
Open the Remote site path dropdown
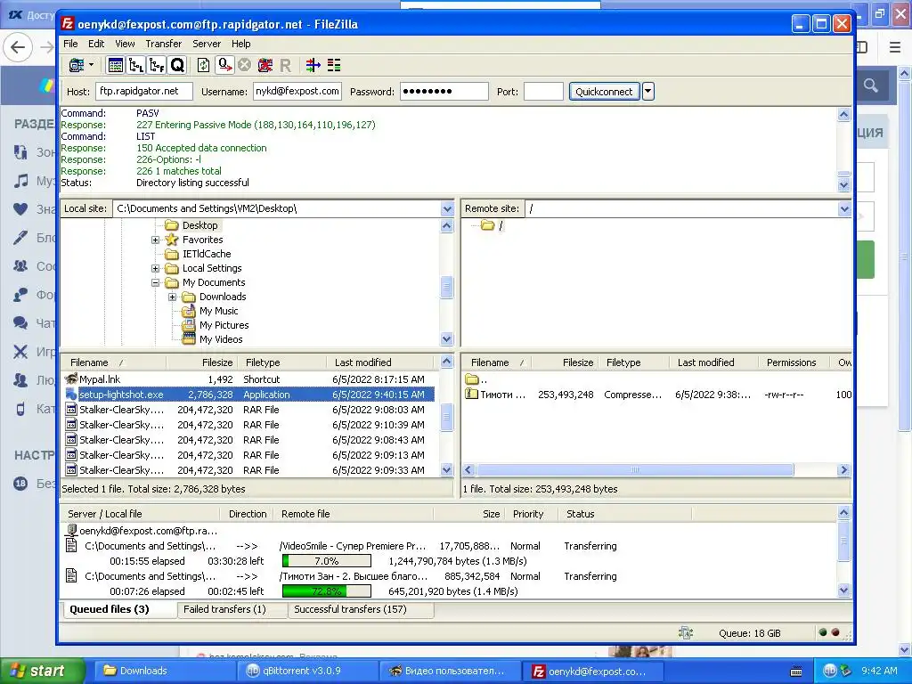[844, 208]
